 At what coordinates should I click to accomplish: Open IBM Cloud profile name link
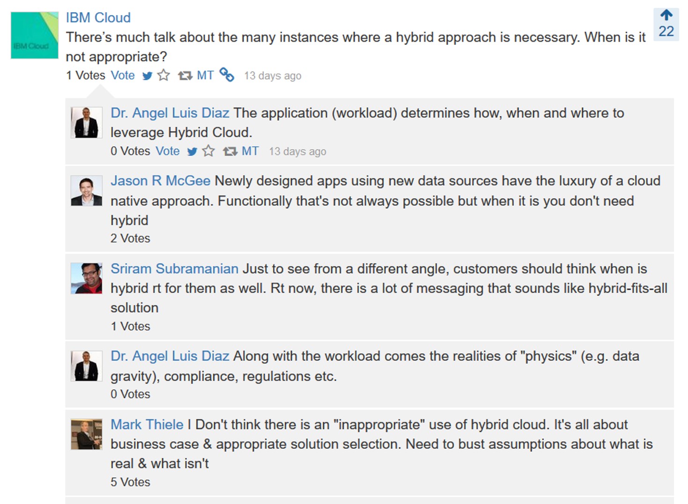click(x=98, y=18)
